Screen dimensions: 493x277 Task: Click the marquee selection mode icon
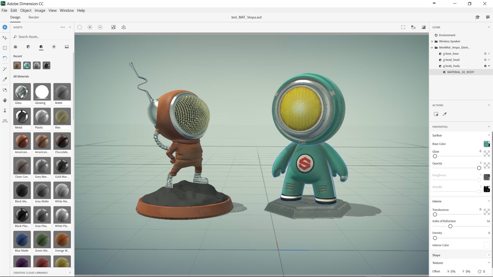80,27
